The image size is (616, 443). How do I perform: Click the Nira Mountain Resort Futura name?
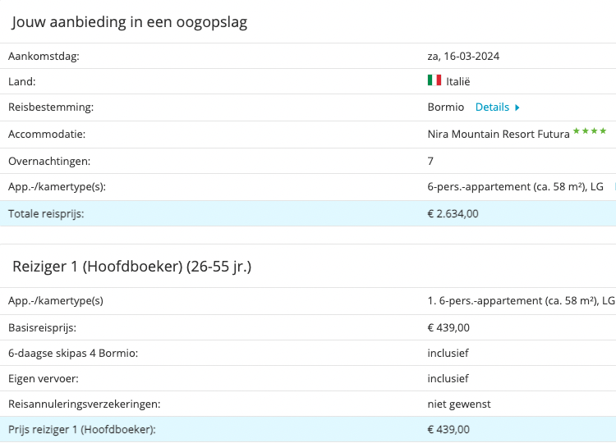pos(498,135)
